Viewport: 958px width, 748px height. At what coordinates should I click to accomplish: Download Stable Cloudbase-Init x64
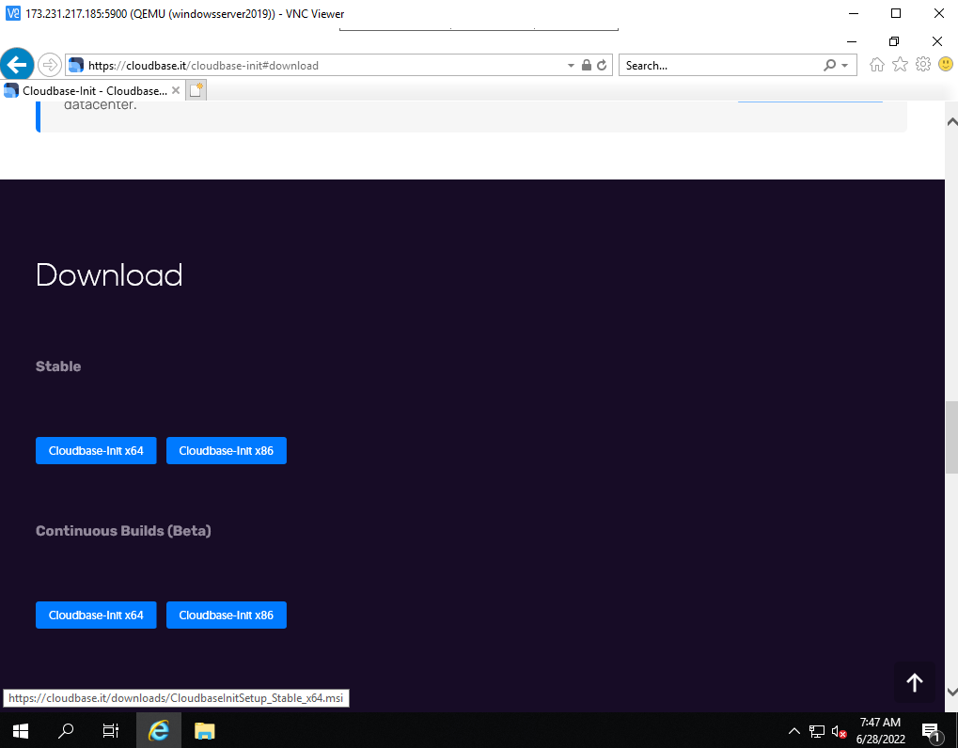tap(96, 451)
